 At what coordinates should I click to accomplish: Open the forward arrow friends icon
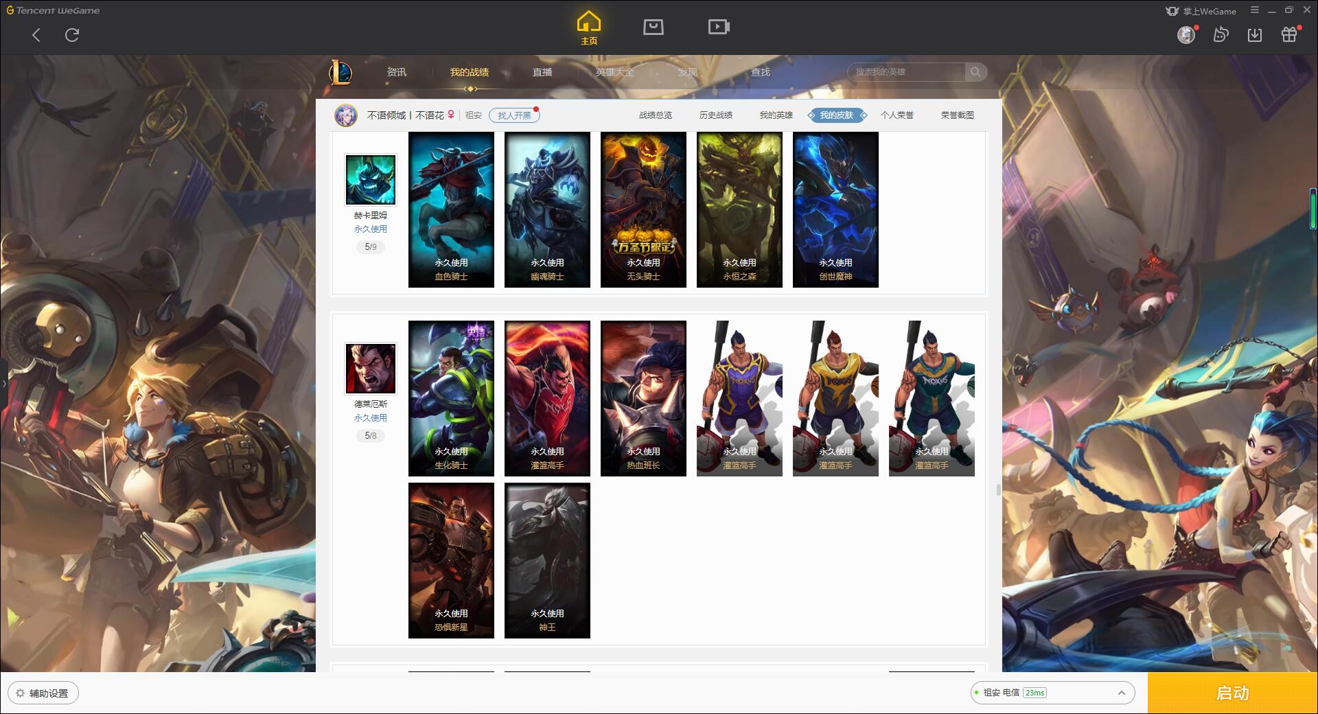coord(1221,34)
